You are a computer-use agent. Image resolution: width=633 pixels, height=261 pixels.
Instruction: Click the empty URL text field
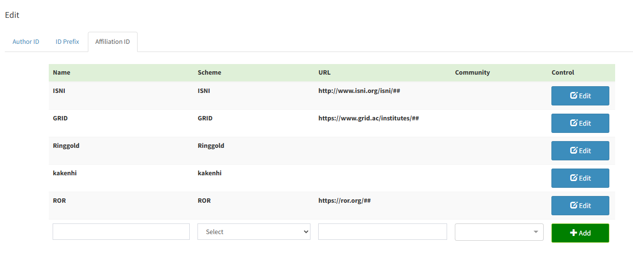point(382,232)
